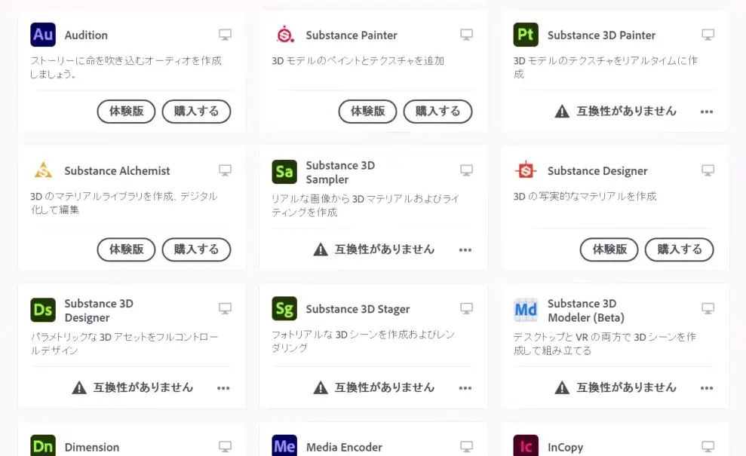Click the Substance Alchemist icon
Screen dimensions: 746x456
(43, 170)
